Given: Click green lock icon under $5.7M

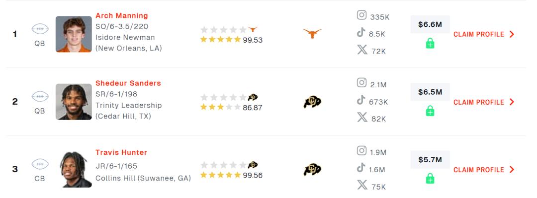Looking at the screenshot, I should click(430, 179).
